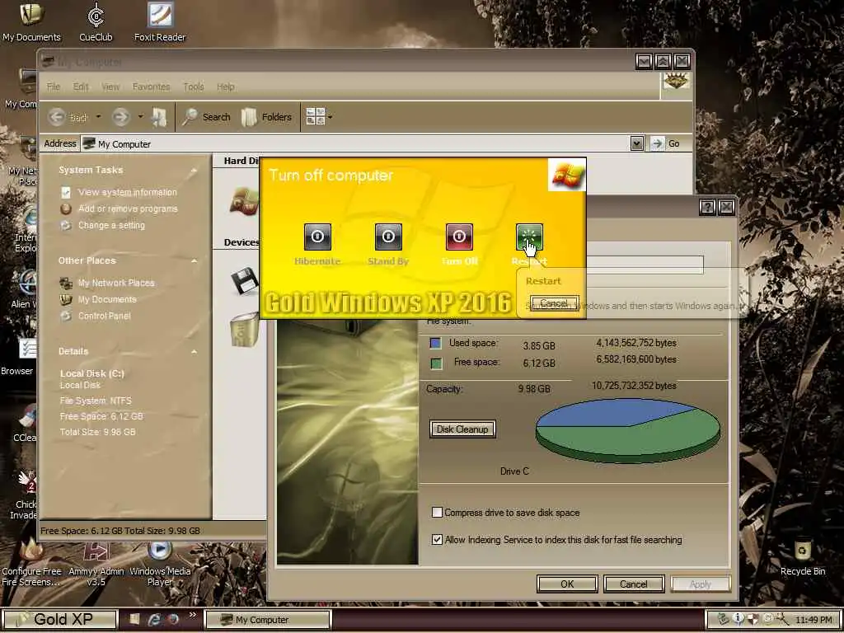Open the View menu
The width and height of the screenshot is (844, 633).
point(110,87)
